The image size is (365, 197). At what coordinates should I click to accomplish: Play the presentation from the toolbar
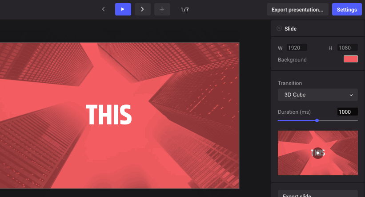(123, 9)
